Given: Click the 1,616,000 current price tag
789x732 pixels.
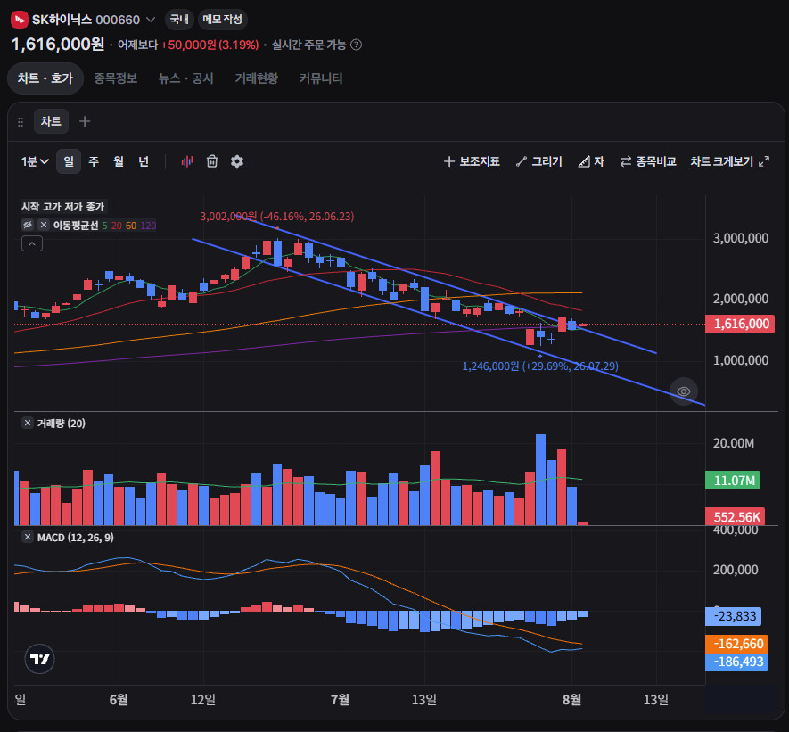Looking at the screenshot, I should coord(740,324).
